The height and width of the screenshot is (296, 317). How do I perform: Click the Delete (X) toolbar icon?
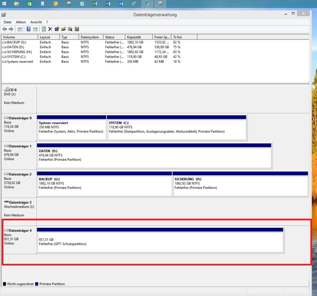[50, 29]
